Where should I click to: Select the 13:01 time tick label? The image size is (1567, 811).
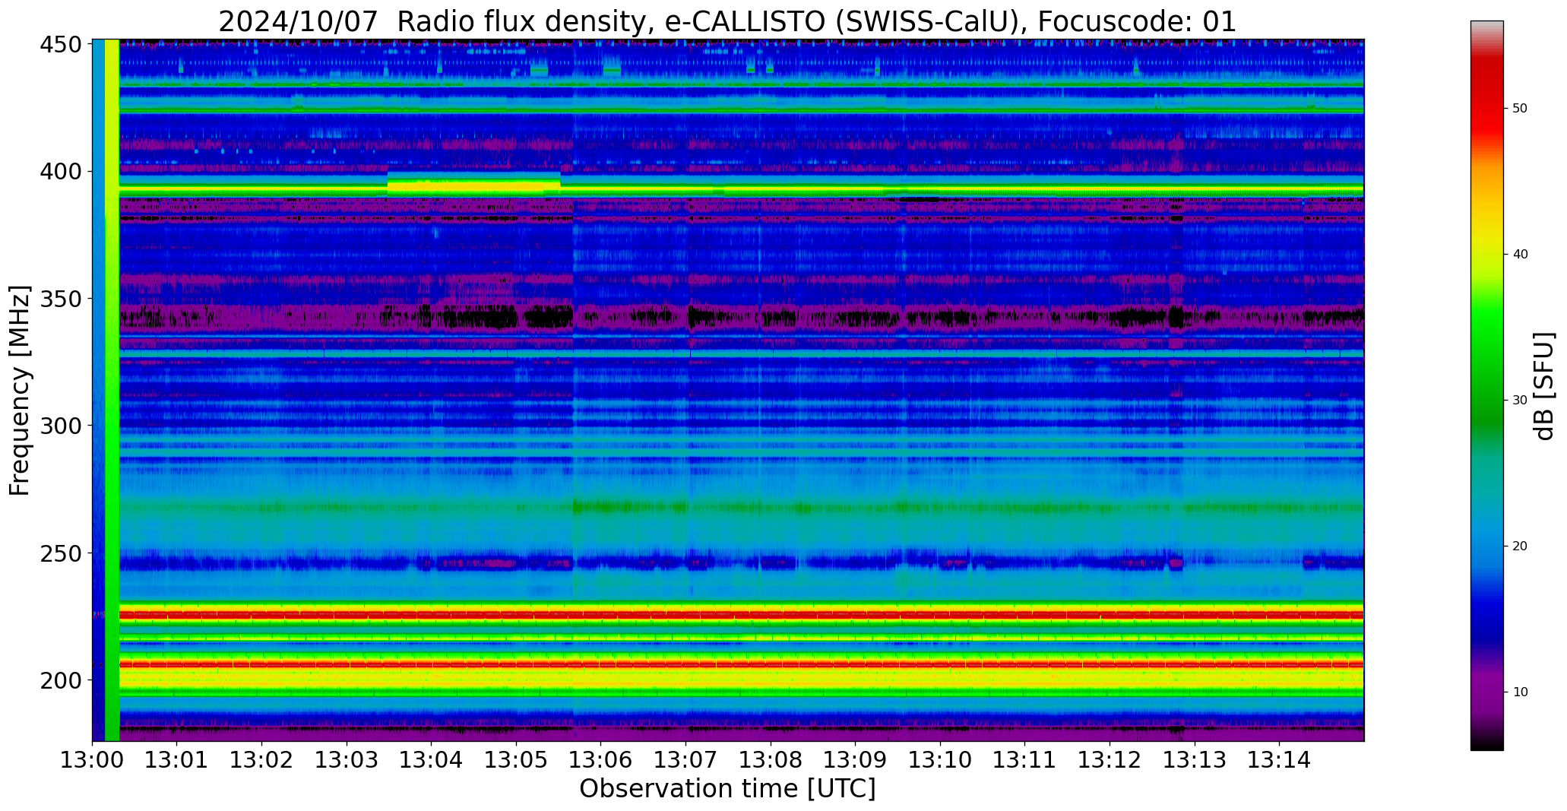pyautogui.click(x=177, y=759)
